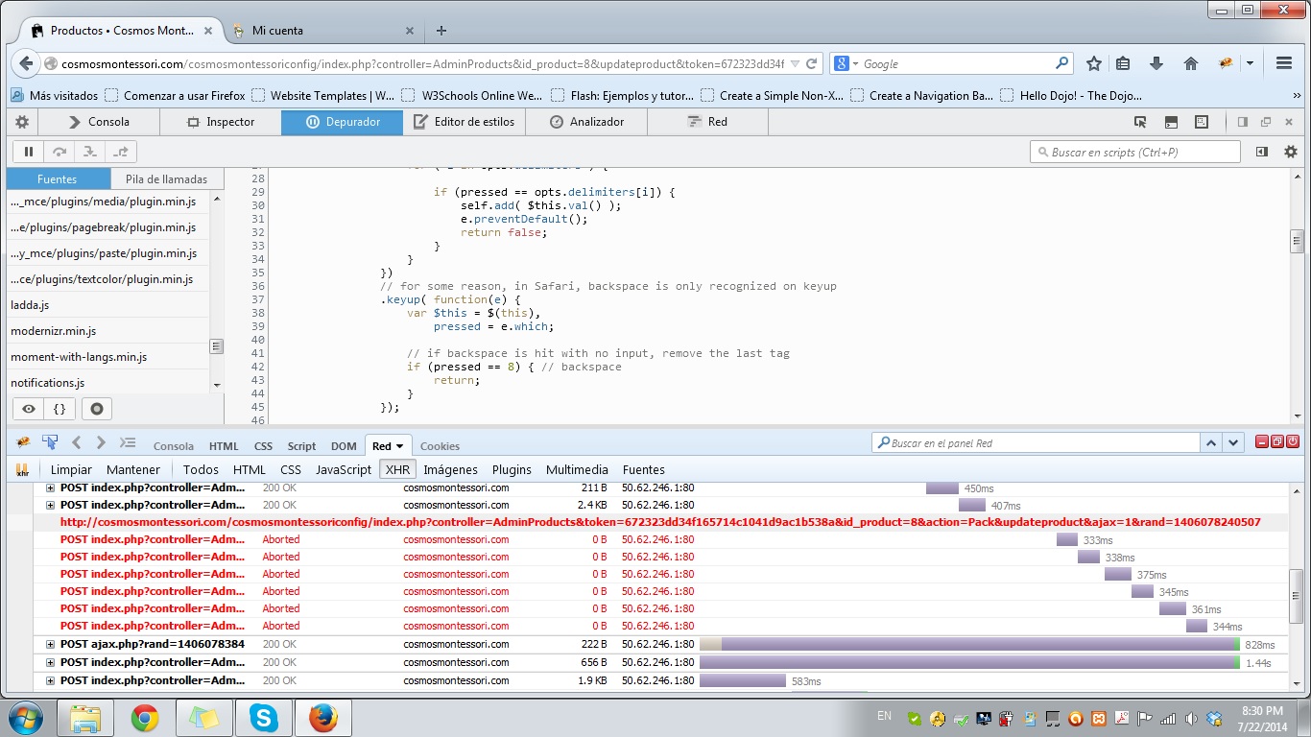
Task: Click the Firebug inspect element icon
Action: [x=49, y=442]
